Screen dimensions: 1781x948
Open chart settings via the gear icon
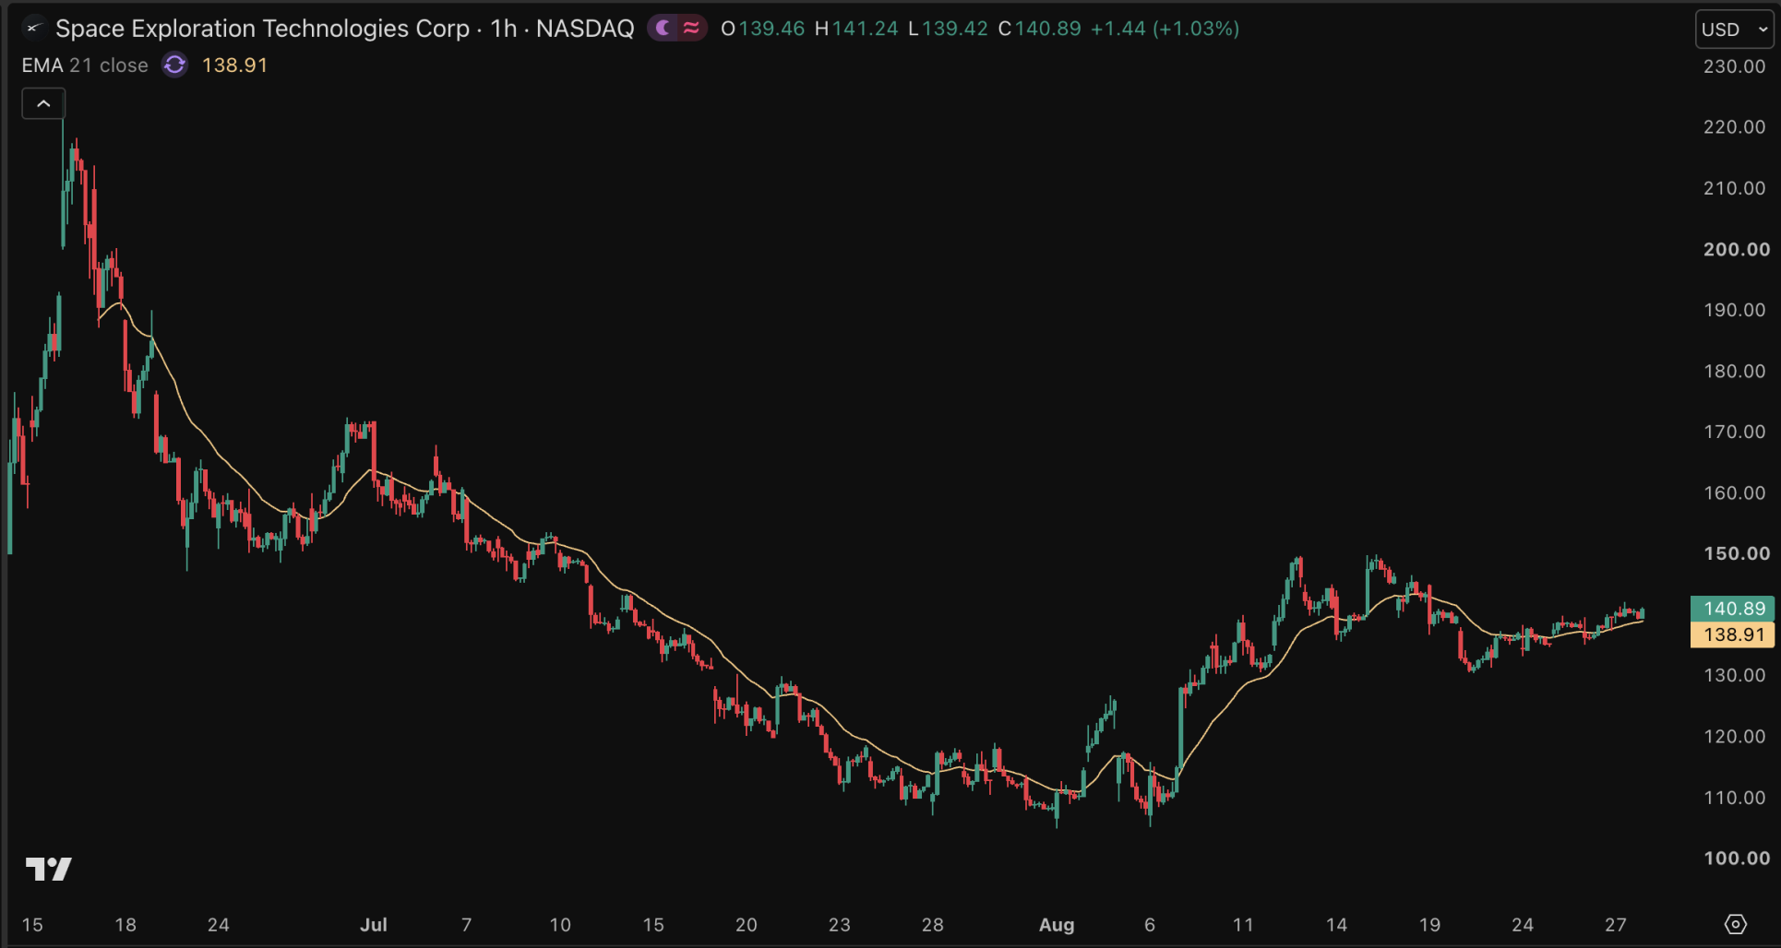1735,924
